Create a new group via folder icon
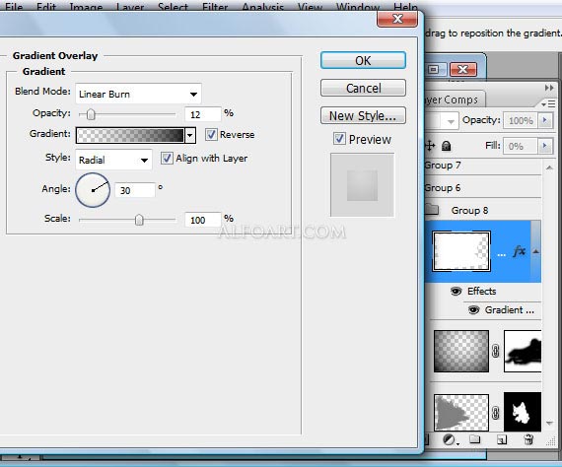 (475, 439)
